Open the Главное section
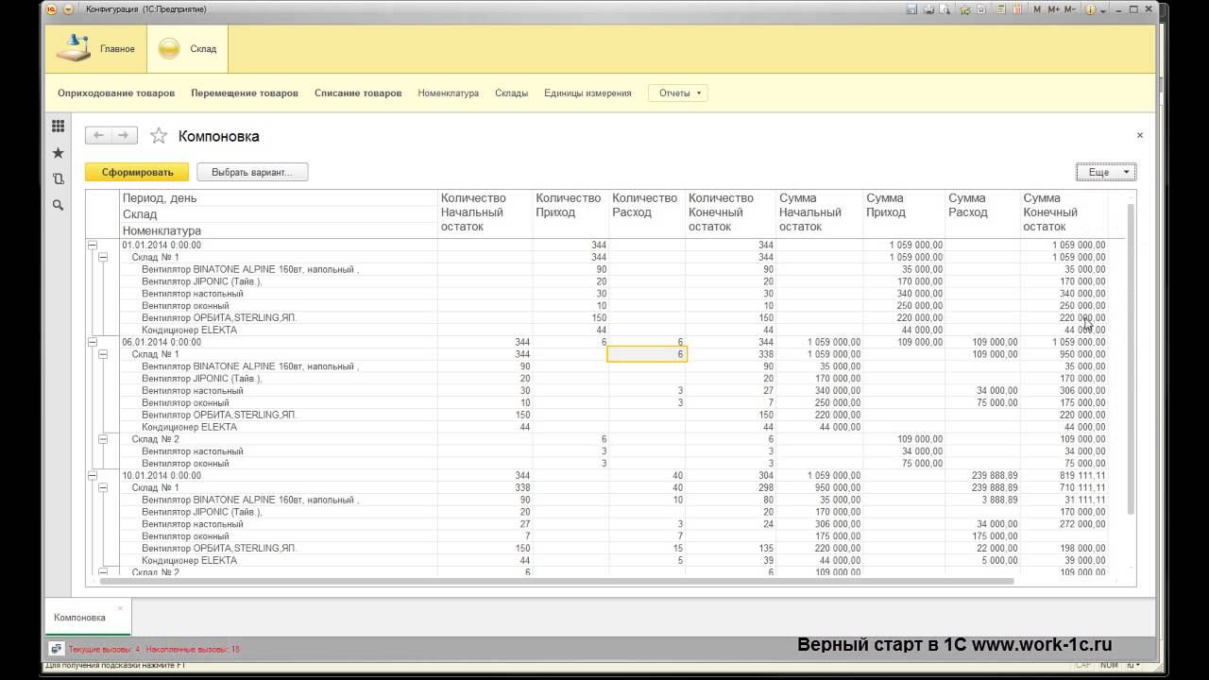Viewport: 1209px width, 680px height. click(96, 49)
